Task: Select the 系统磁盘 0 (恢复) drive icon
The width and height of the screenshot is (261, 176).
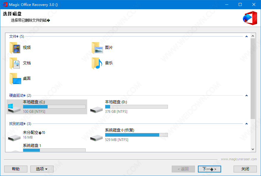Action: point(96,138)
